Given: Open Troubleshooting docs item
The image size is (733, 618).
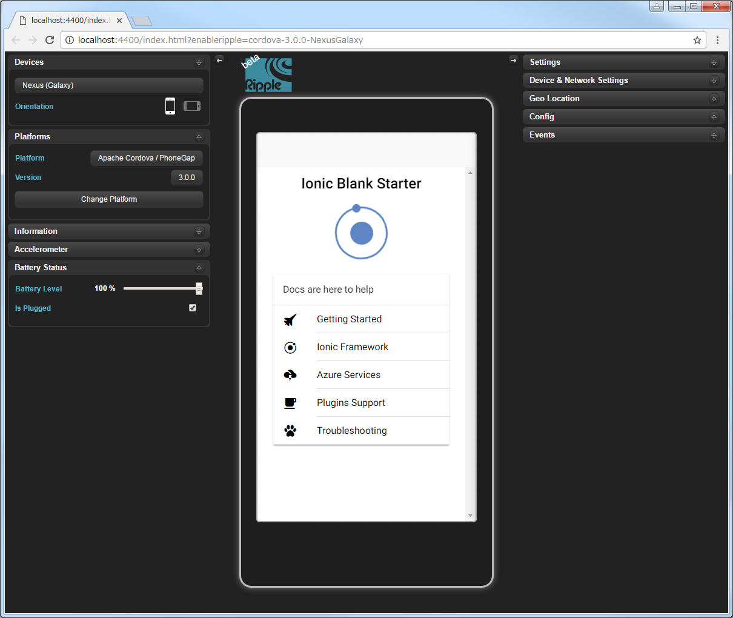Looking at the screenshot, I should (x=361, y=431).
